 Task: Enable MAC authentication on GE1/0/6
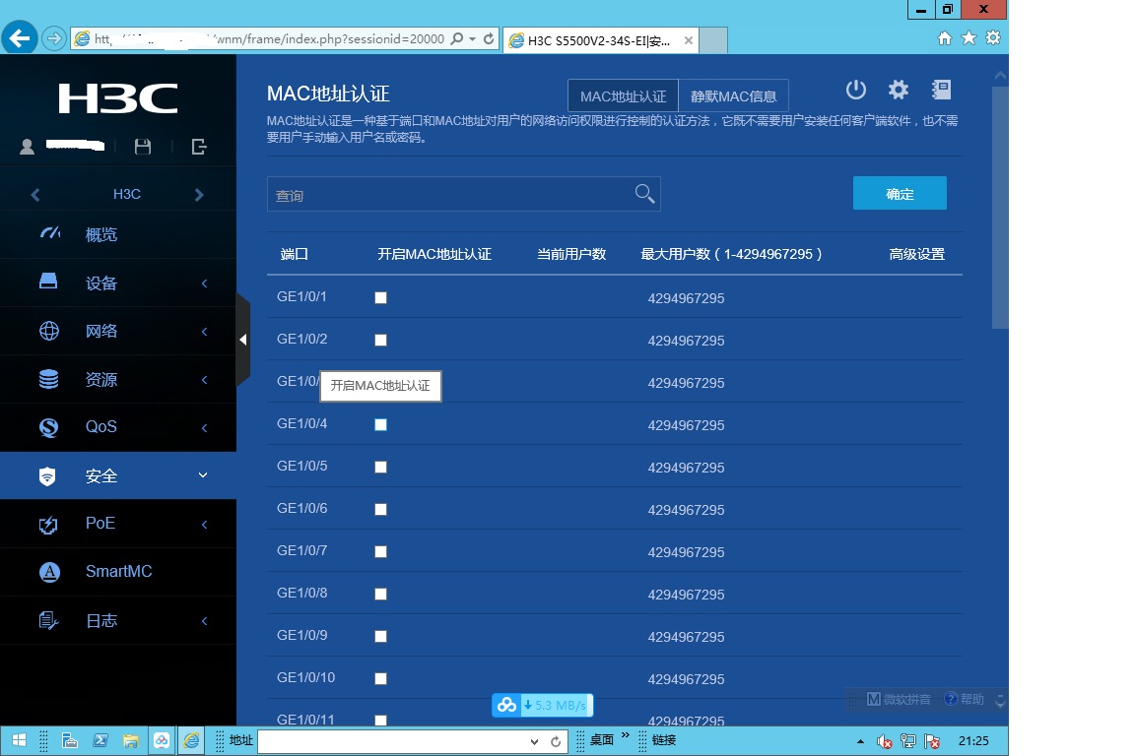point(380,509)
